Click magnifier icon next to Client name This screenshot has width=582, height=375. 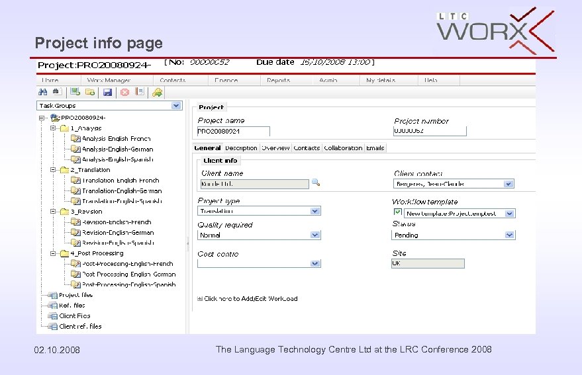316,183
